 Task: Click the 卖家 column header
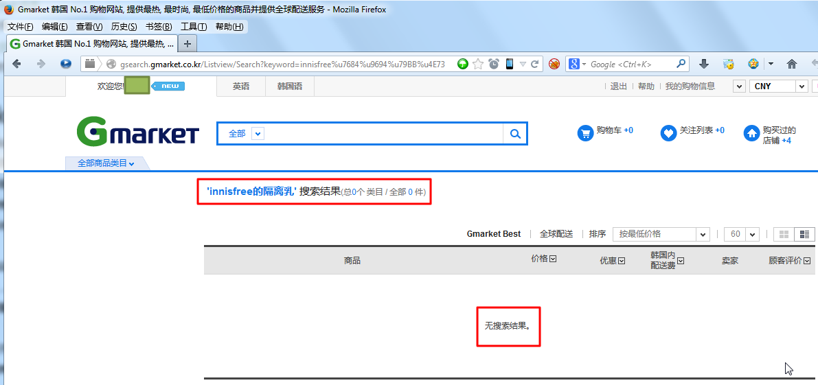pos(730,261)
